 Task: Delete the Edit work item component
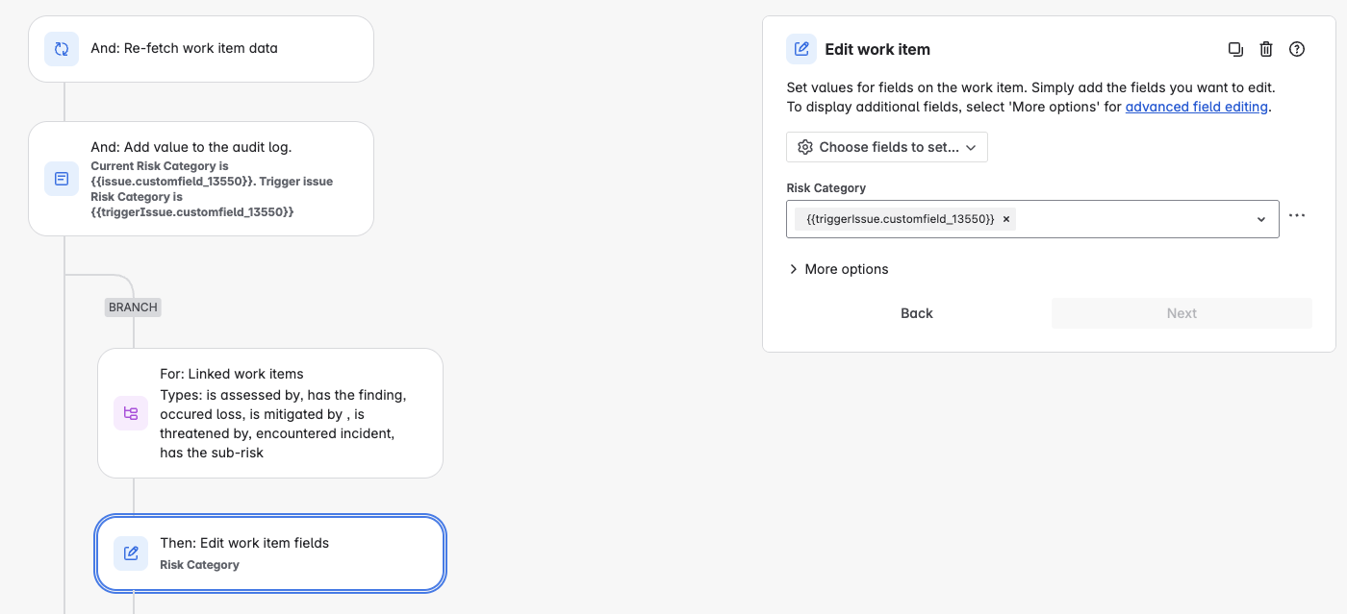click(x=1266, y=49)
